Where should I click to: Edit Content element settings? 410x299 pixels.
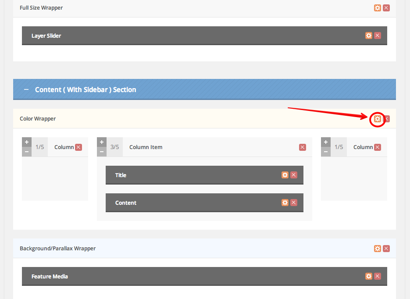(285, 203)
